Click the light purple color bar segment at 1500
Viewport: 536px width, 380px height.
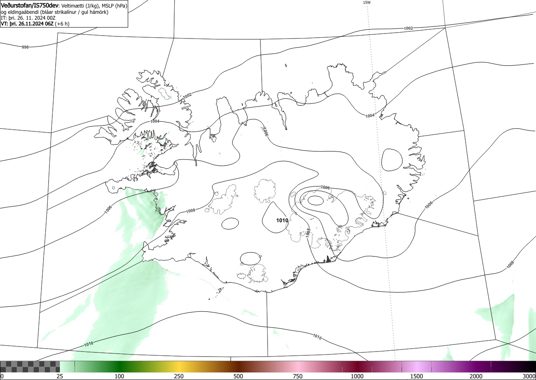(417, 367)
